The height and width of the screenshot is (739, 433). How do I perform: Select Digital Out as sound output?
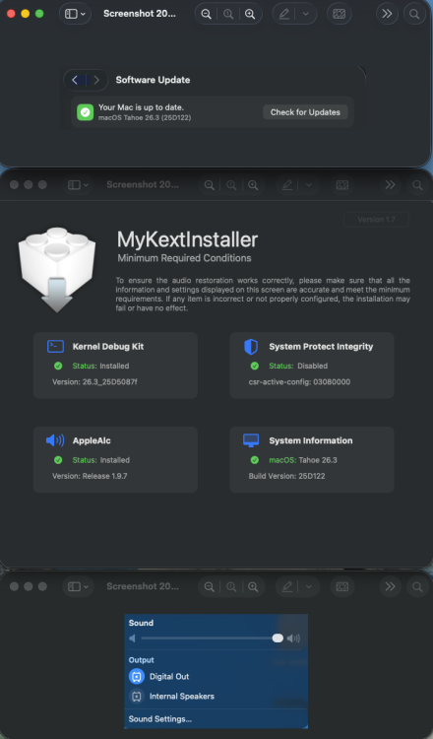[216, 677]
